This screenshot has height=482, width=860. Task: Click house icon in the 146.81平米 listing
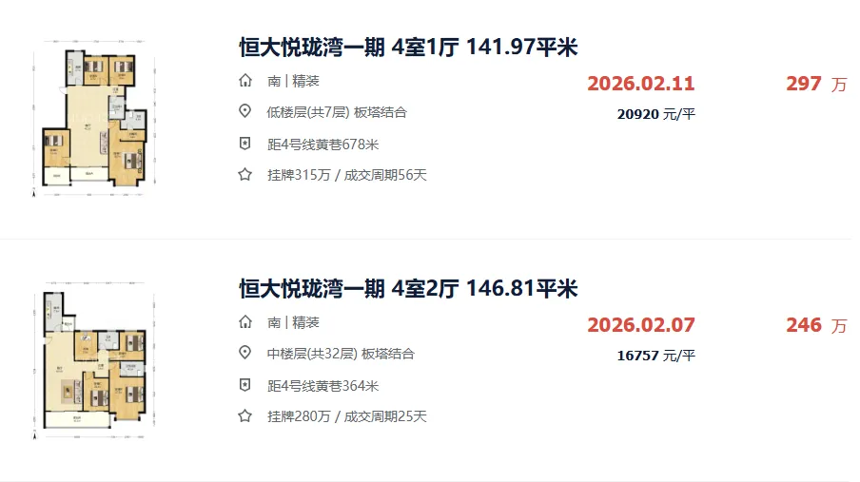click(245, 322)
